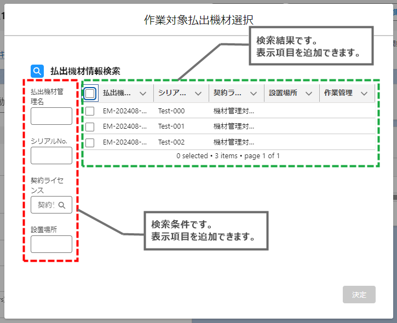Viewport: 397px width, 323px height.
Task: Select the checkbox for Test-002 row
Action: pos(90,142)
